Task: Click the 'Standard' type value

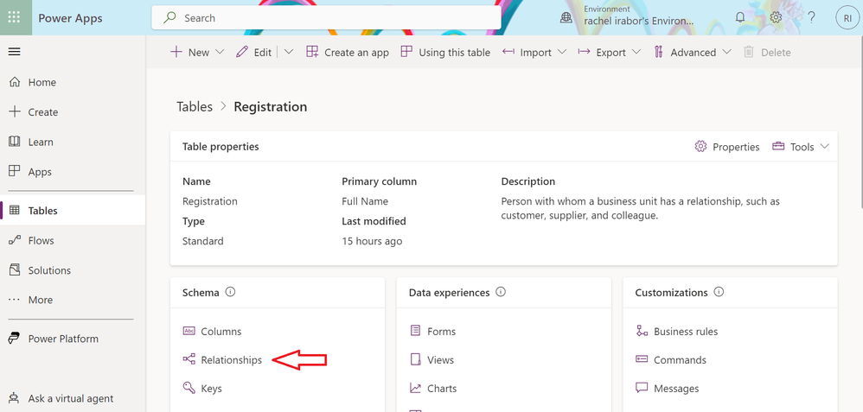Action: (203, 242)
